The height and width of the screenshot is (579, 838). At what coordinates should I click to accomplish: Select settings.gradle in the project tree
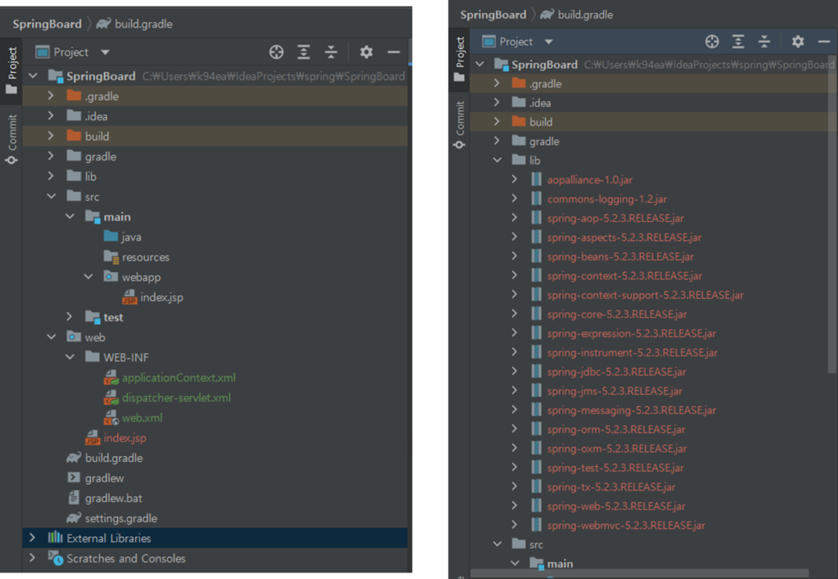[120, 518]
